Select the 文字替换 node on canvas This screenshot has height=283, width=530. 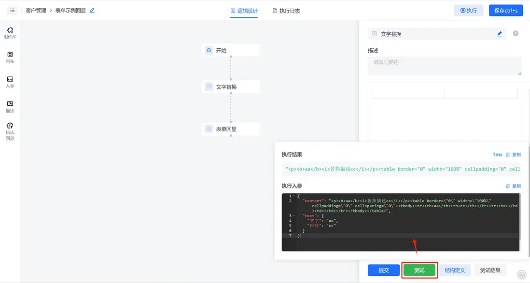pos(231,86)
